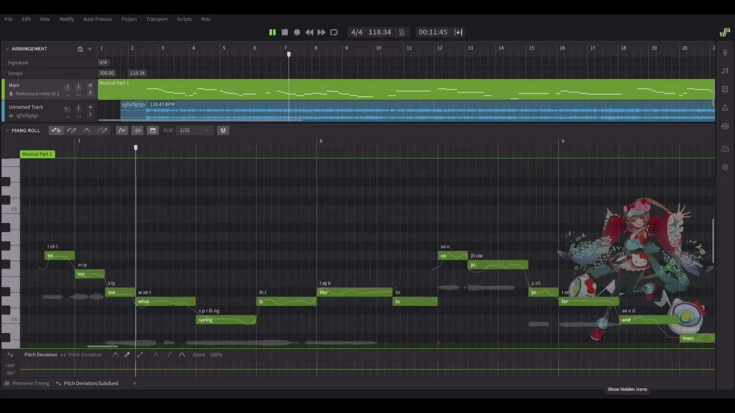Toggle the metronome icon beside the tempo

[401, 32]
